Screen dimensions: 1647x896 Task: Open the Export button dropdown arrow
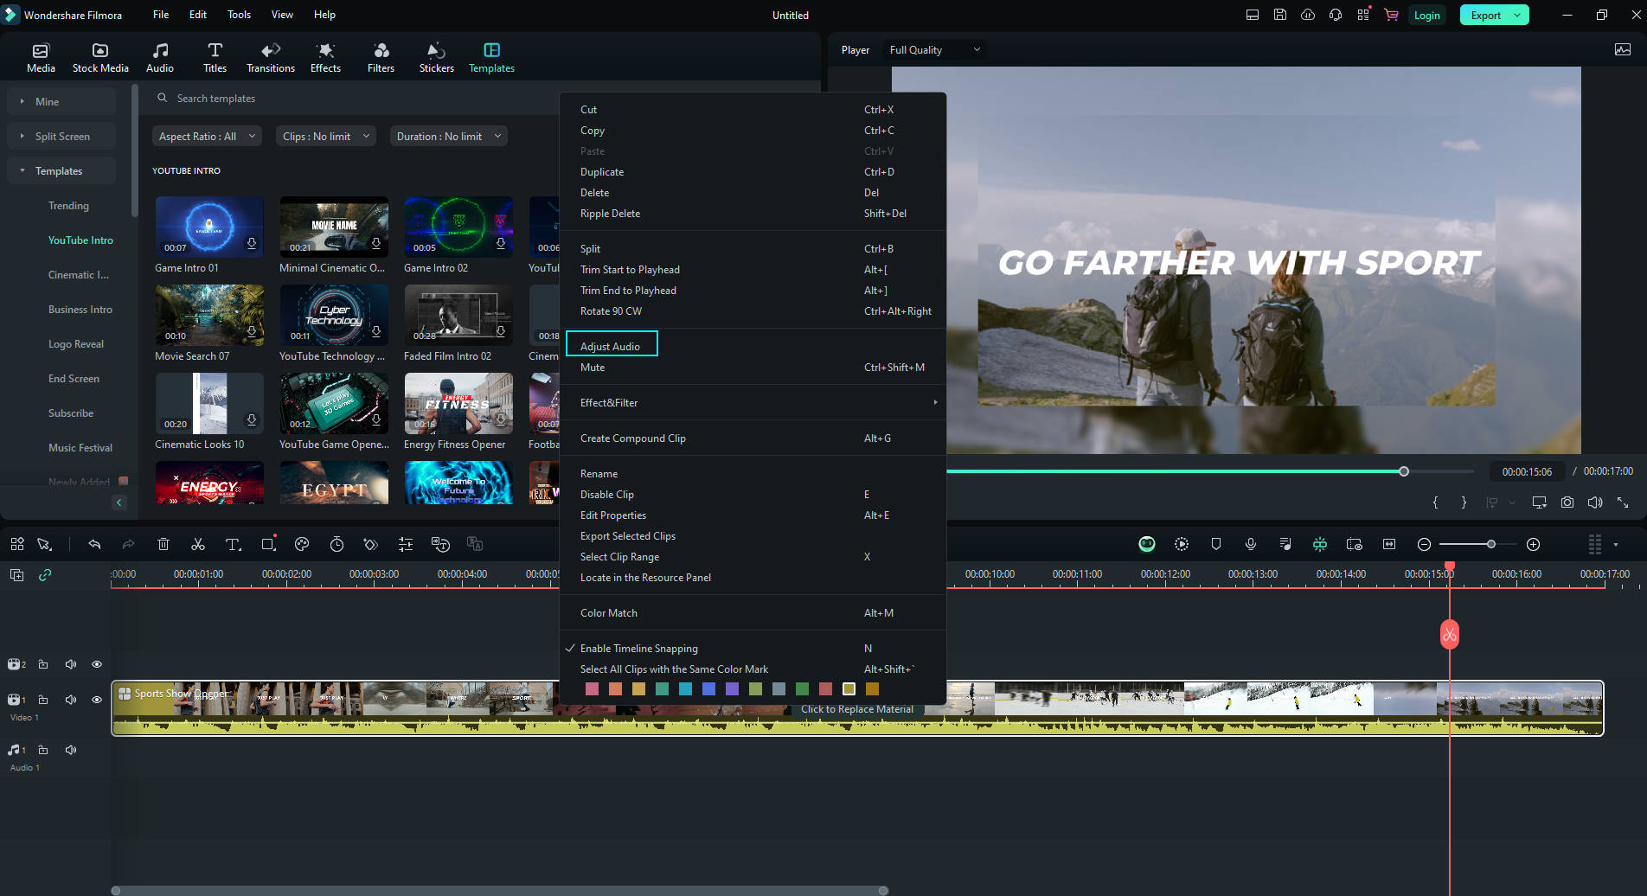[1518, 15]
